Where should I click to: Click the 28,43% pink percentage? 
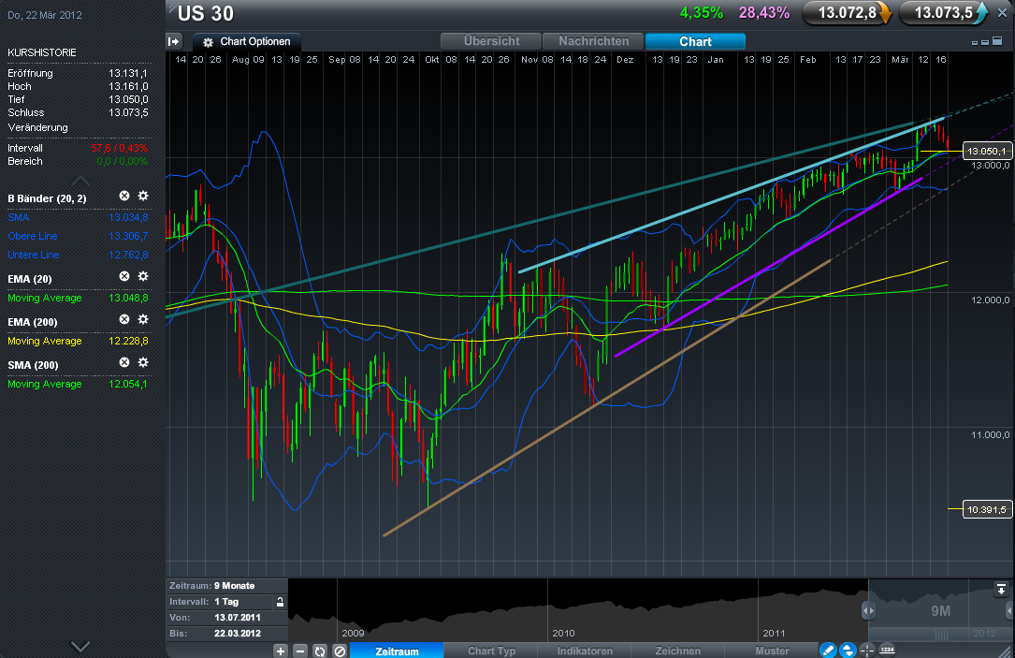pyautogui.click(x=764, y=13)
